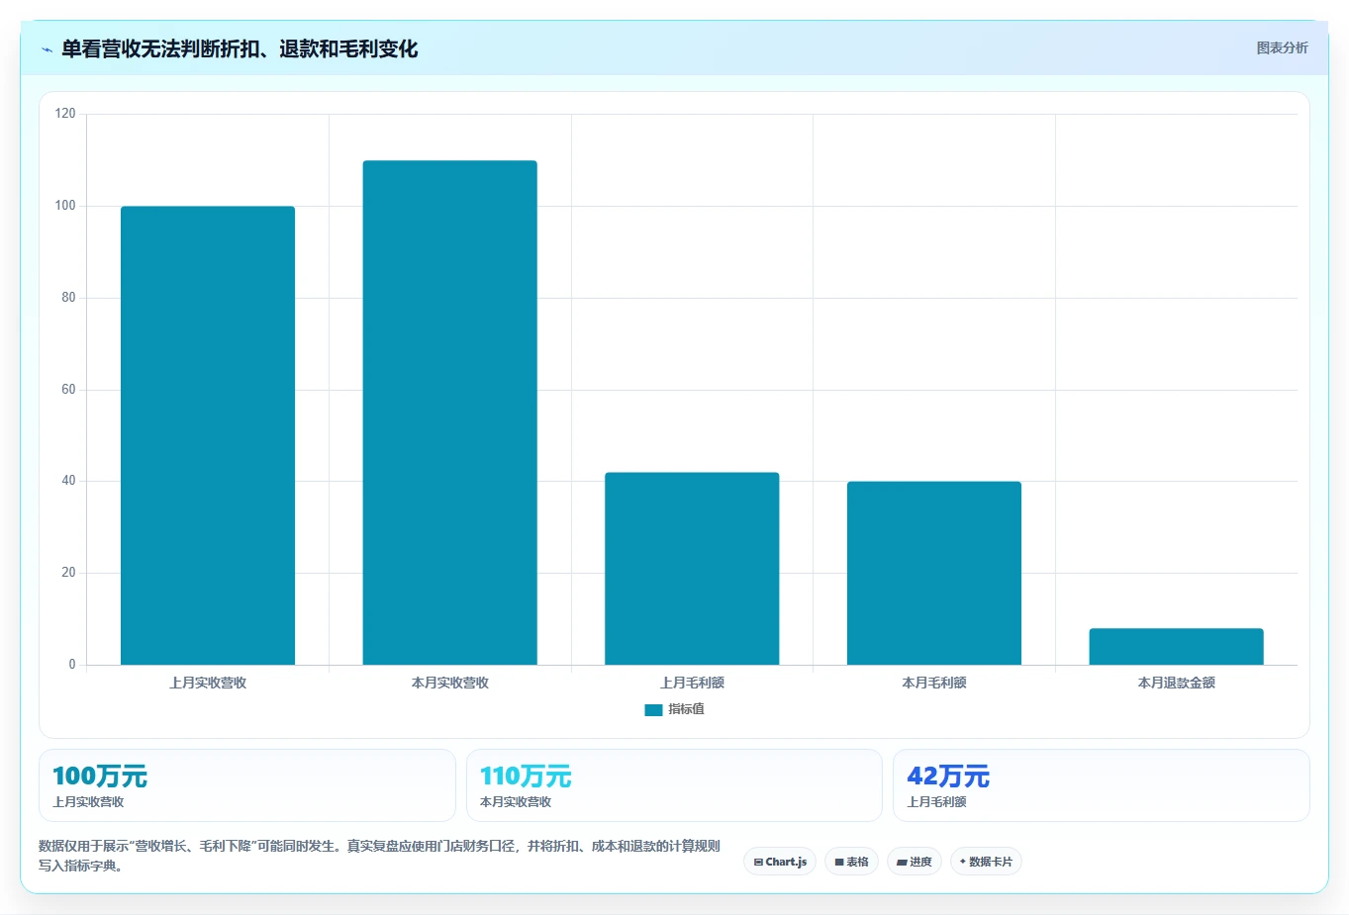Screen dimensions: 1349x915
Task: Open the 100万元 data card
Action: (247, 785)
